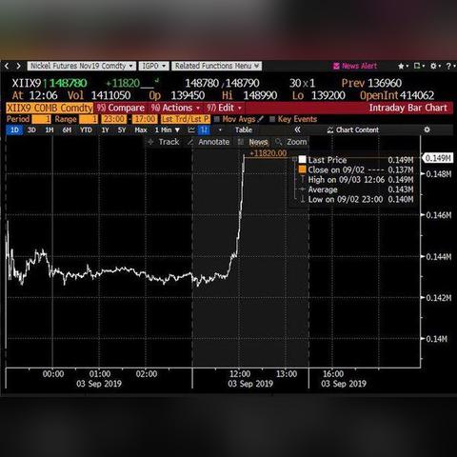Select the 6M range tab

point(67,130)
